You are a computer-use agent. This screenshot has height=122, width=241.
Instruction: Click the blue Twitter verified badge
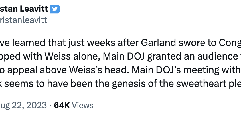point(55,9)
